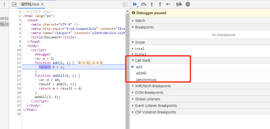
Task: Click the 'debugger' statement in code
Action: tap(43, 54)
